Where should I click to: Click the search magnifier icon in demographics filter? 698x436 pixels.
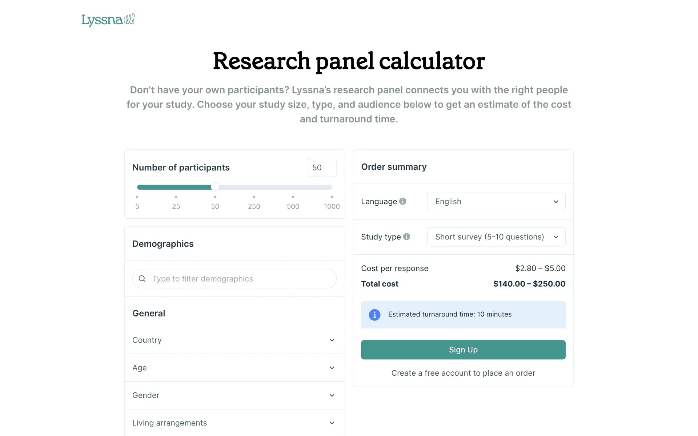[142, 279]
